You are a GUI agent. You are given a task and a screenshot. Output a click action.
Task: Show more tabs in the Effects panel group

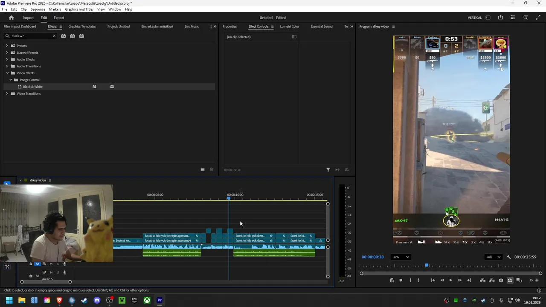point(215,26)
